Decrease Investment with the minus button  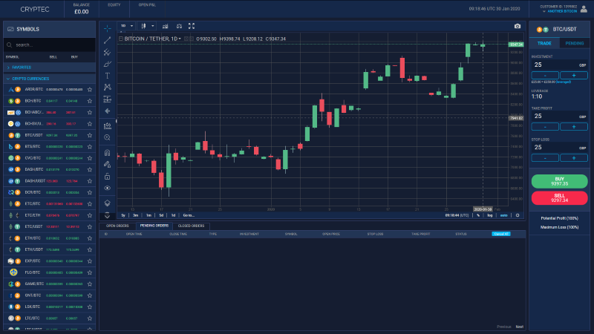pyautogui.click(x=545, y=76)
